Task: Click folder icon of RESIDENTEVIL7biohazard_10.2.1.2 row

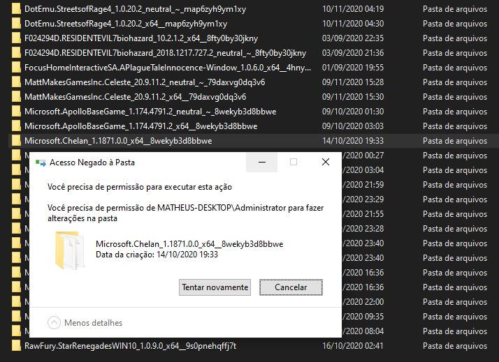Action: pyautogui.click(x=16, y=38)
